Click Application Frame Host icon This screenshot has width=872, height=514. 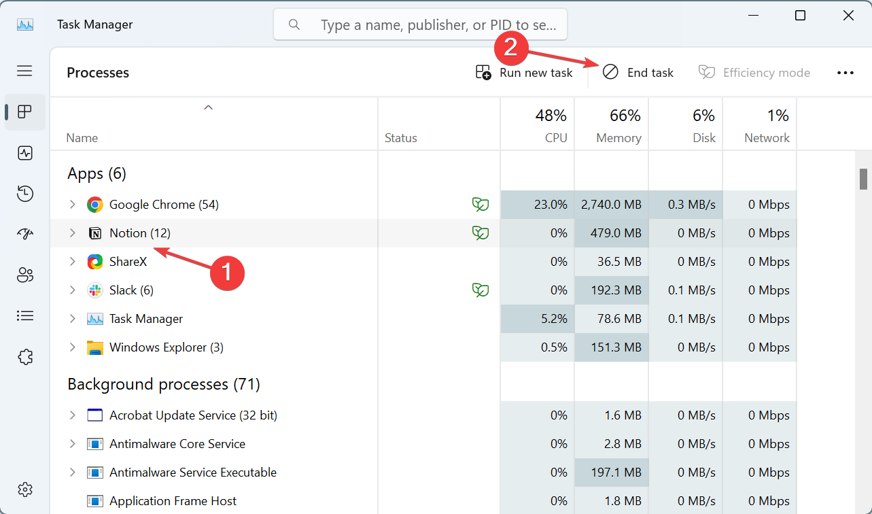(x=94, y=501)
